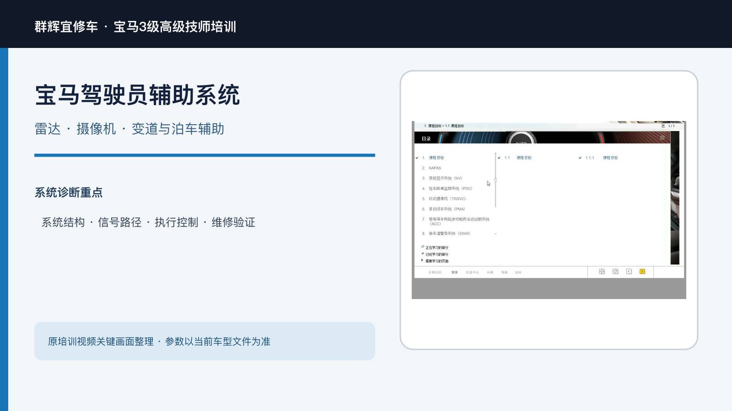
Task: Open chapter 1. 课程目标 in the contents
Action: pyautogui.click(x=433, y=158)
